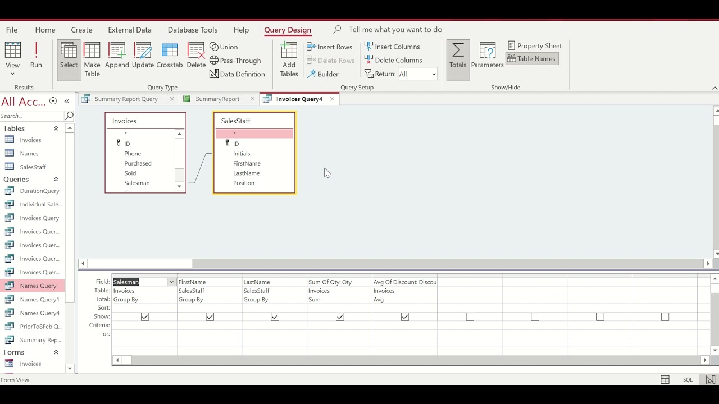Image resolution: width=719 pixels, height=404 pixels.
Task: Select Pass-Through query option
Action: tap(235, 61)
